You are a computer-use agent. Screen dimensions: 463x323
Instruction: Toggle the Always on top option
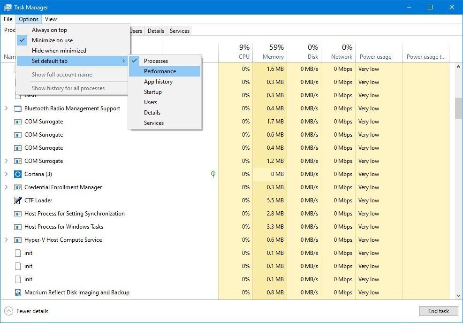tap(49, 30)
